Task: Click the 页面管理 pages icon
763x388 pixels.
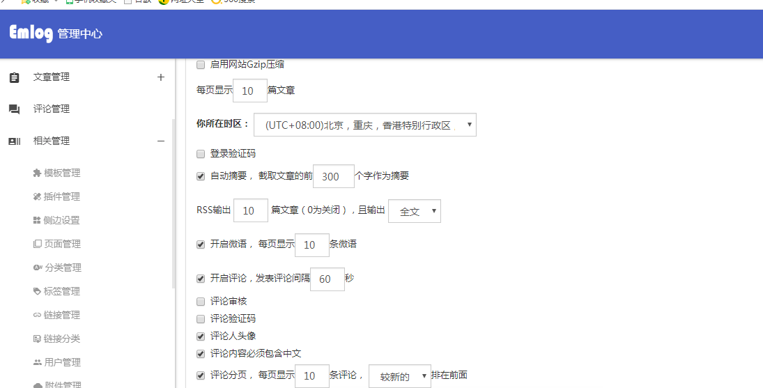Action: (x=37, y=244)
